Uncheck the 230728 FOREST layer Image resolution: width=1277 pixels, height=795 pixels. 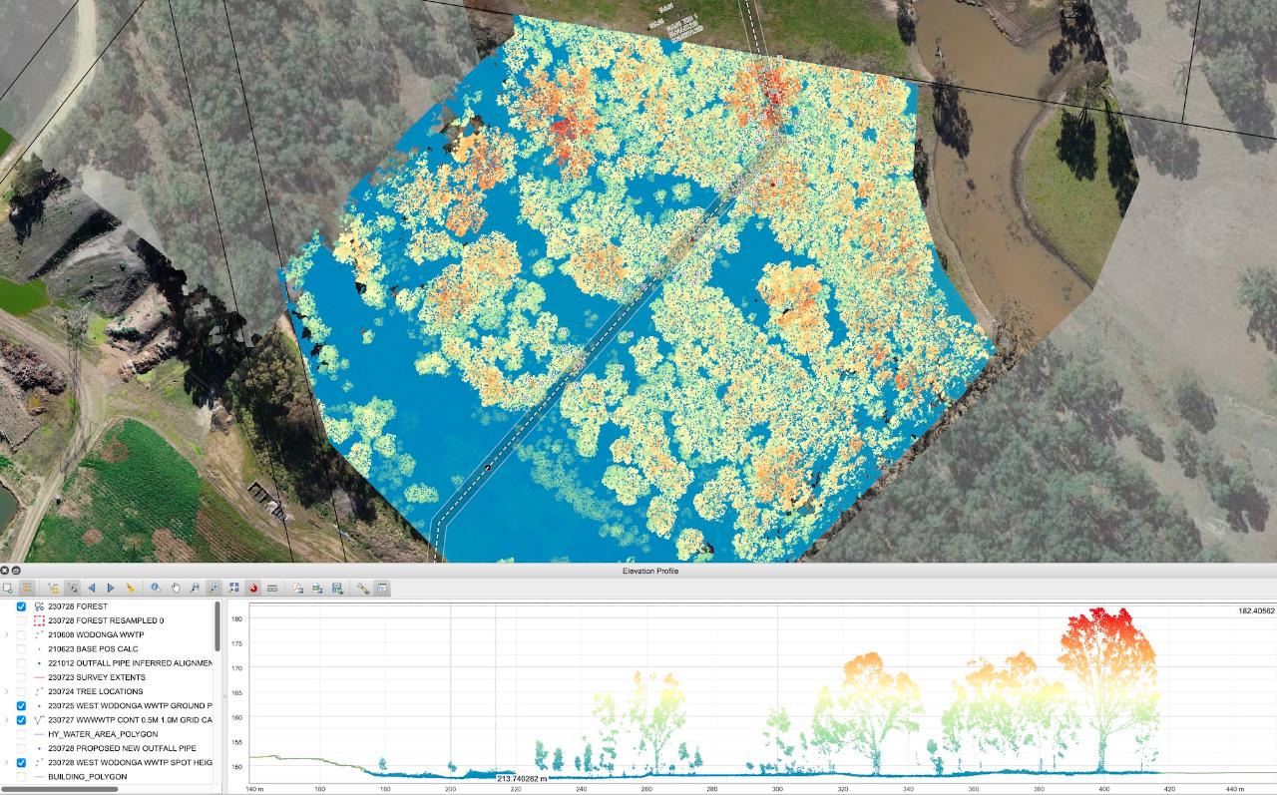tap(21, 606)
